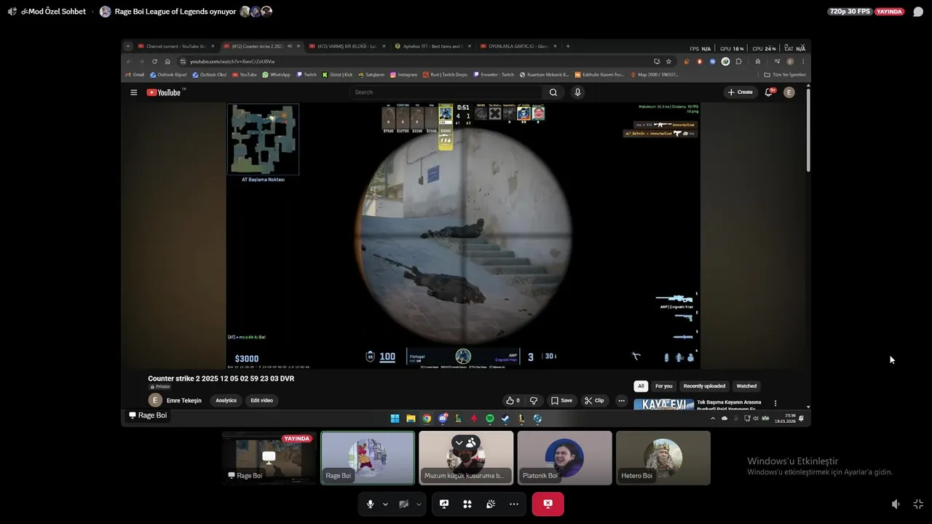Image resolution: width=932 pixels, height=524 pixels.
Task: Clip the video with scissors button
Action: click(x=594, y=400)
